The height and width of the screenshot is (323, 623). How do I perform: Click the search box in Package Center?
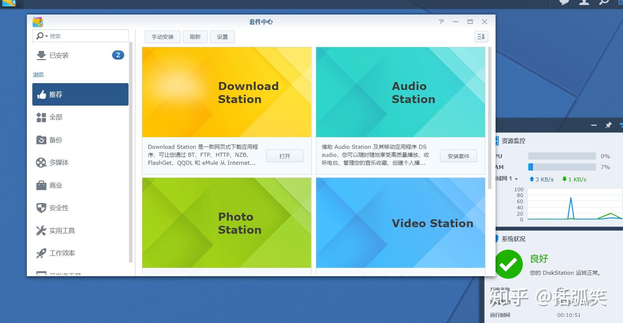[80, 36]
